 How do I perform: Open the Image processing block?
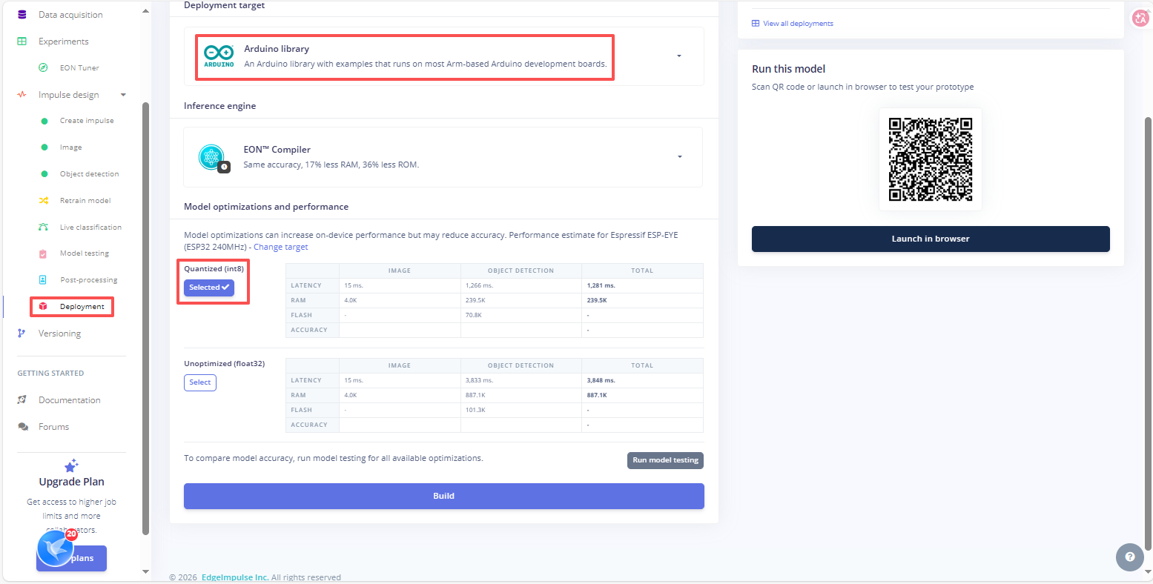click(71, 147)
